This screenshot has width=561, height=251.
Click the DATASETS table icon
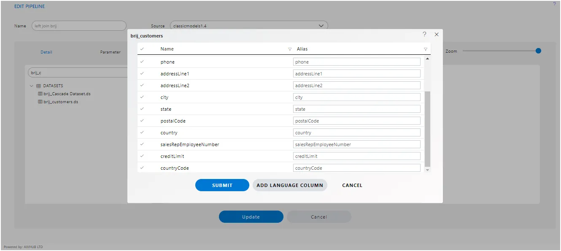[x=38, y=86]
